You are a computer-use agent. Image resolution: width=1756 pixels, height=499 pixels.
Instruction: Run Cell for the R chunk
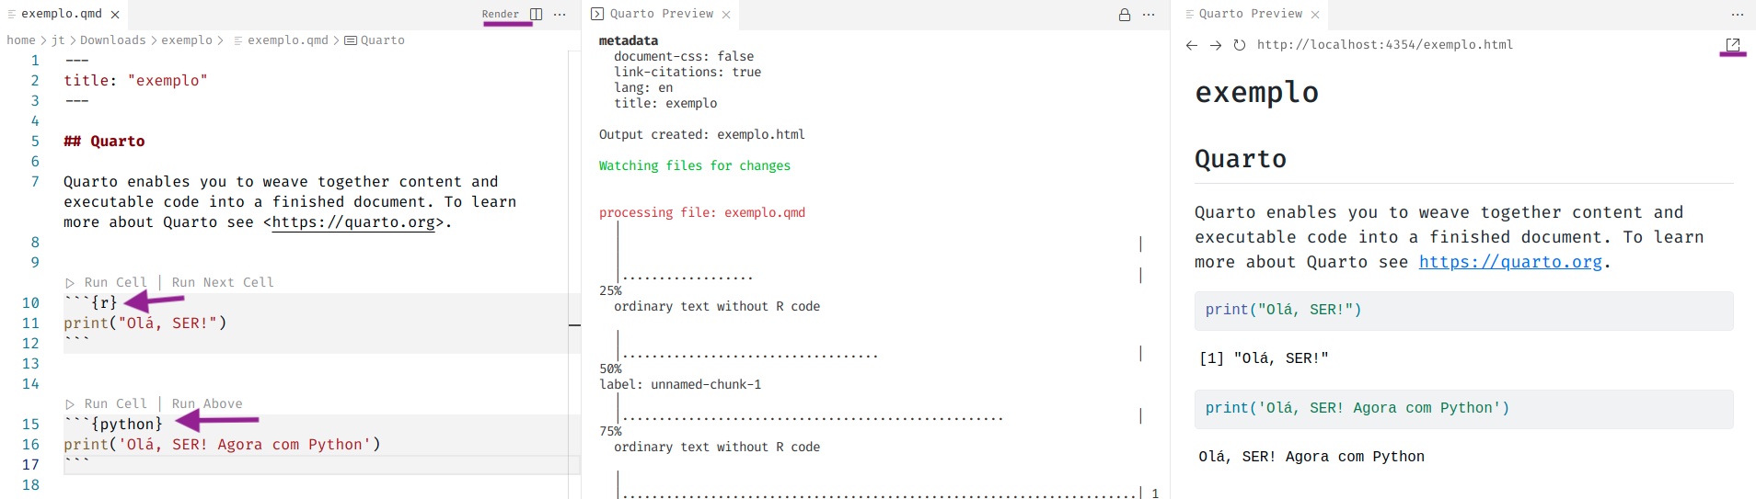click(x=115, y=282)
